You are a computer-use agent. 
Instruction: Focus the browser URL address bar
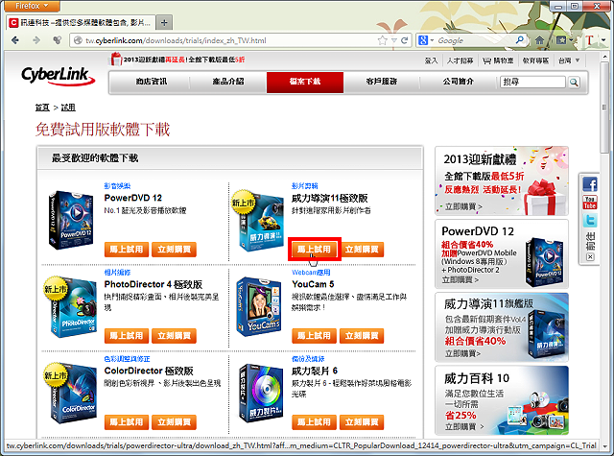point(227,40)
